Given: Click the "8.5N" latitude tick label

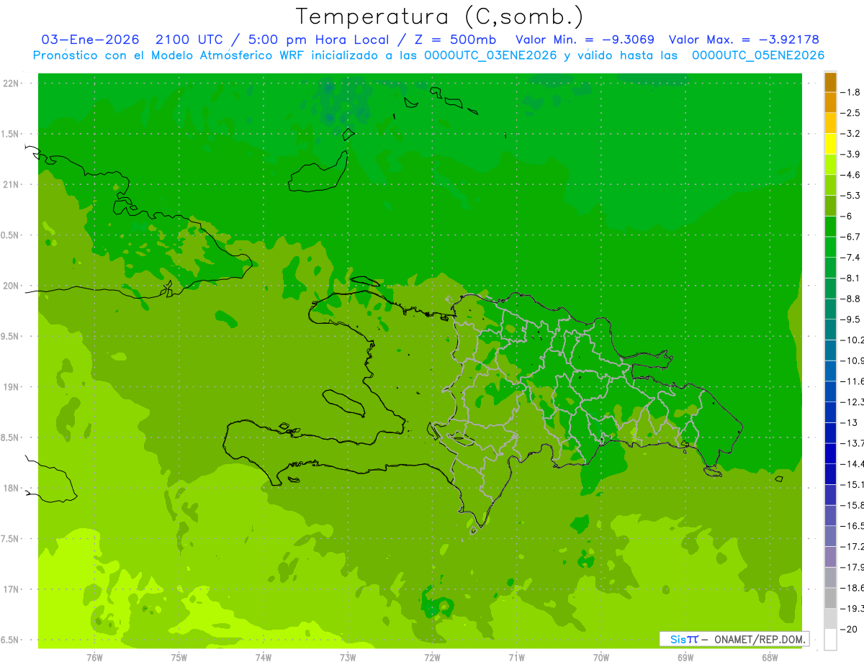Looking at the screenshot, I should 10,437.
